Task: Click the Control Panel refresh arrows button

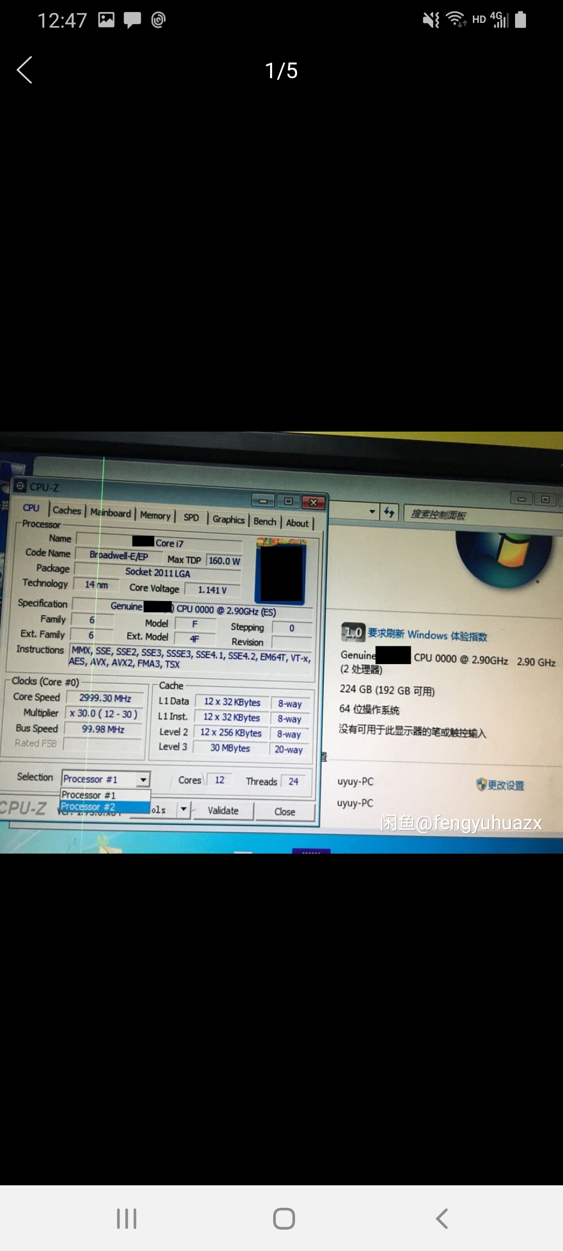Action: click(389, 512)
